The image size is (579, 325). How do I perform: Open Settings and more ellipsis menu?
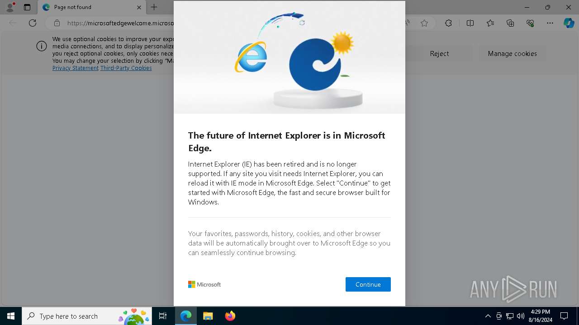coord(550,23)
